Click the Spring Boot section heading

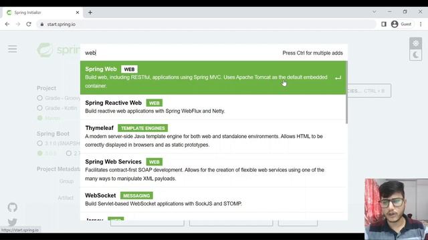[53, 133]
